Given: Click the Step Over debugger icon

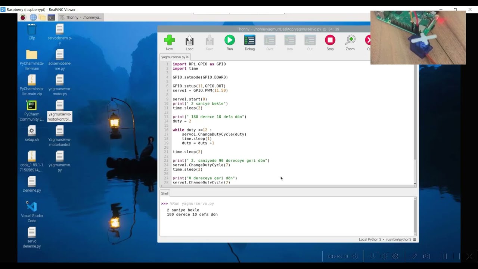Looking at the screenshot, I should click(x=270, y=43).
